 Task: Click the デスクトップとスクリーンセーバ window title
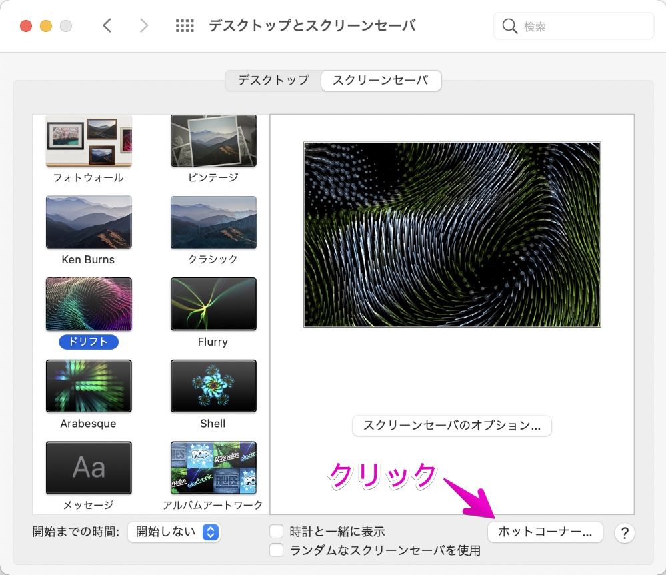pos(312,26)
